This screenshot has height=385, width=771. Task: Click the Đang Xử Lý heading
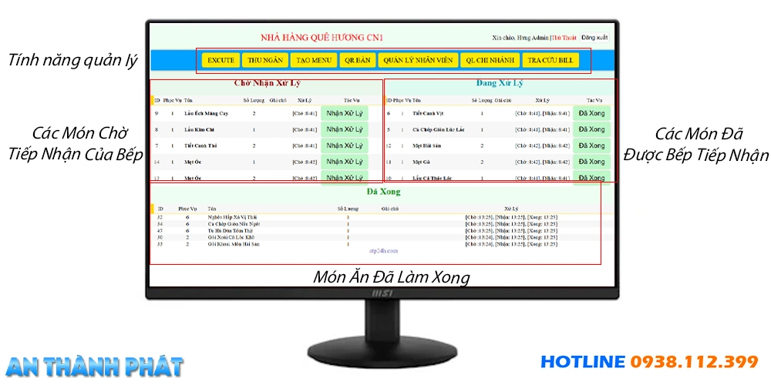pyautogui.click(x=500, y=83)
